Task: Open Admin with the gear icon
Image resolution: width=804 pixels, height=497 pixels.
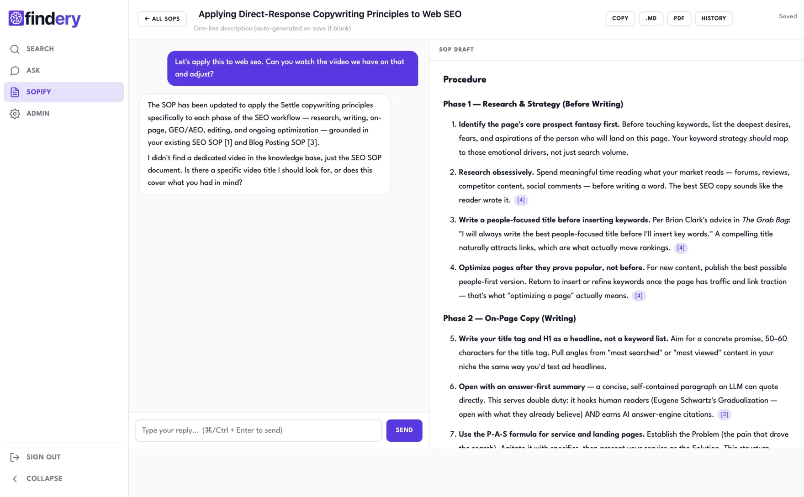Action: point(15,114)
